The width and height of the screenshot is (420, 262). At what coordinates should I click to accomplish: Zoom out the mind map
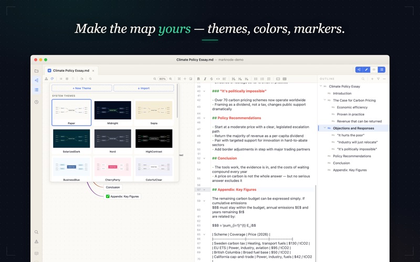coord(154,79)
